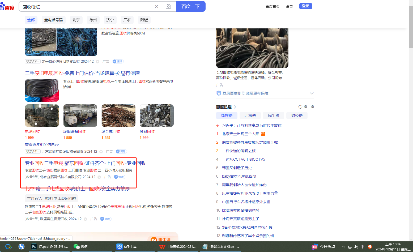This screenshot has width=413, height=252.
Task: Click into the search input field
Action: pos(86,7)
